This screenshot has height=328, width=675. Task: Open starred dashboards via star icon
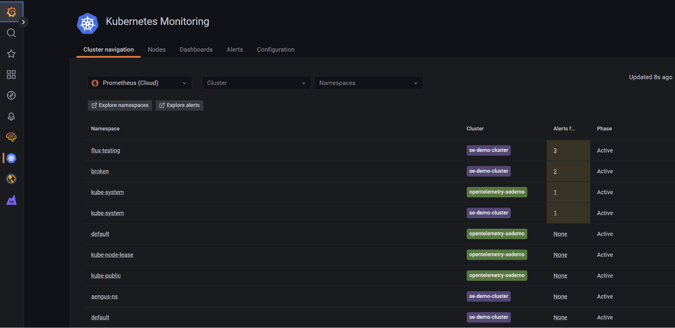pyautogui.click(x=11, y=54)
